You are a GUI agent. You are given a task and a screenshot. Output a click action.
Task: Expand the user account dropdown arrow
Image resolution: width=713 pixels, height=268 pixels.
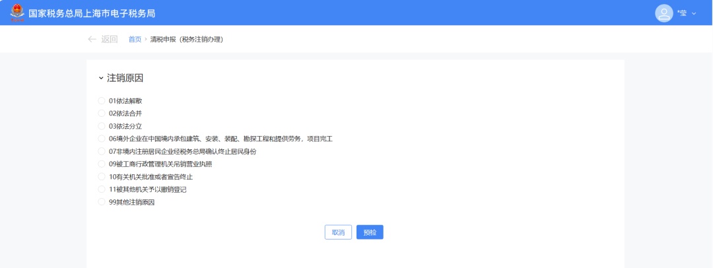[694, 14]
